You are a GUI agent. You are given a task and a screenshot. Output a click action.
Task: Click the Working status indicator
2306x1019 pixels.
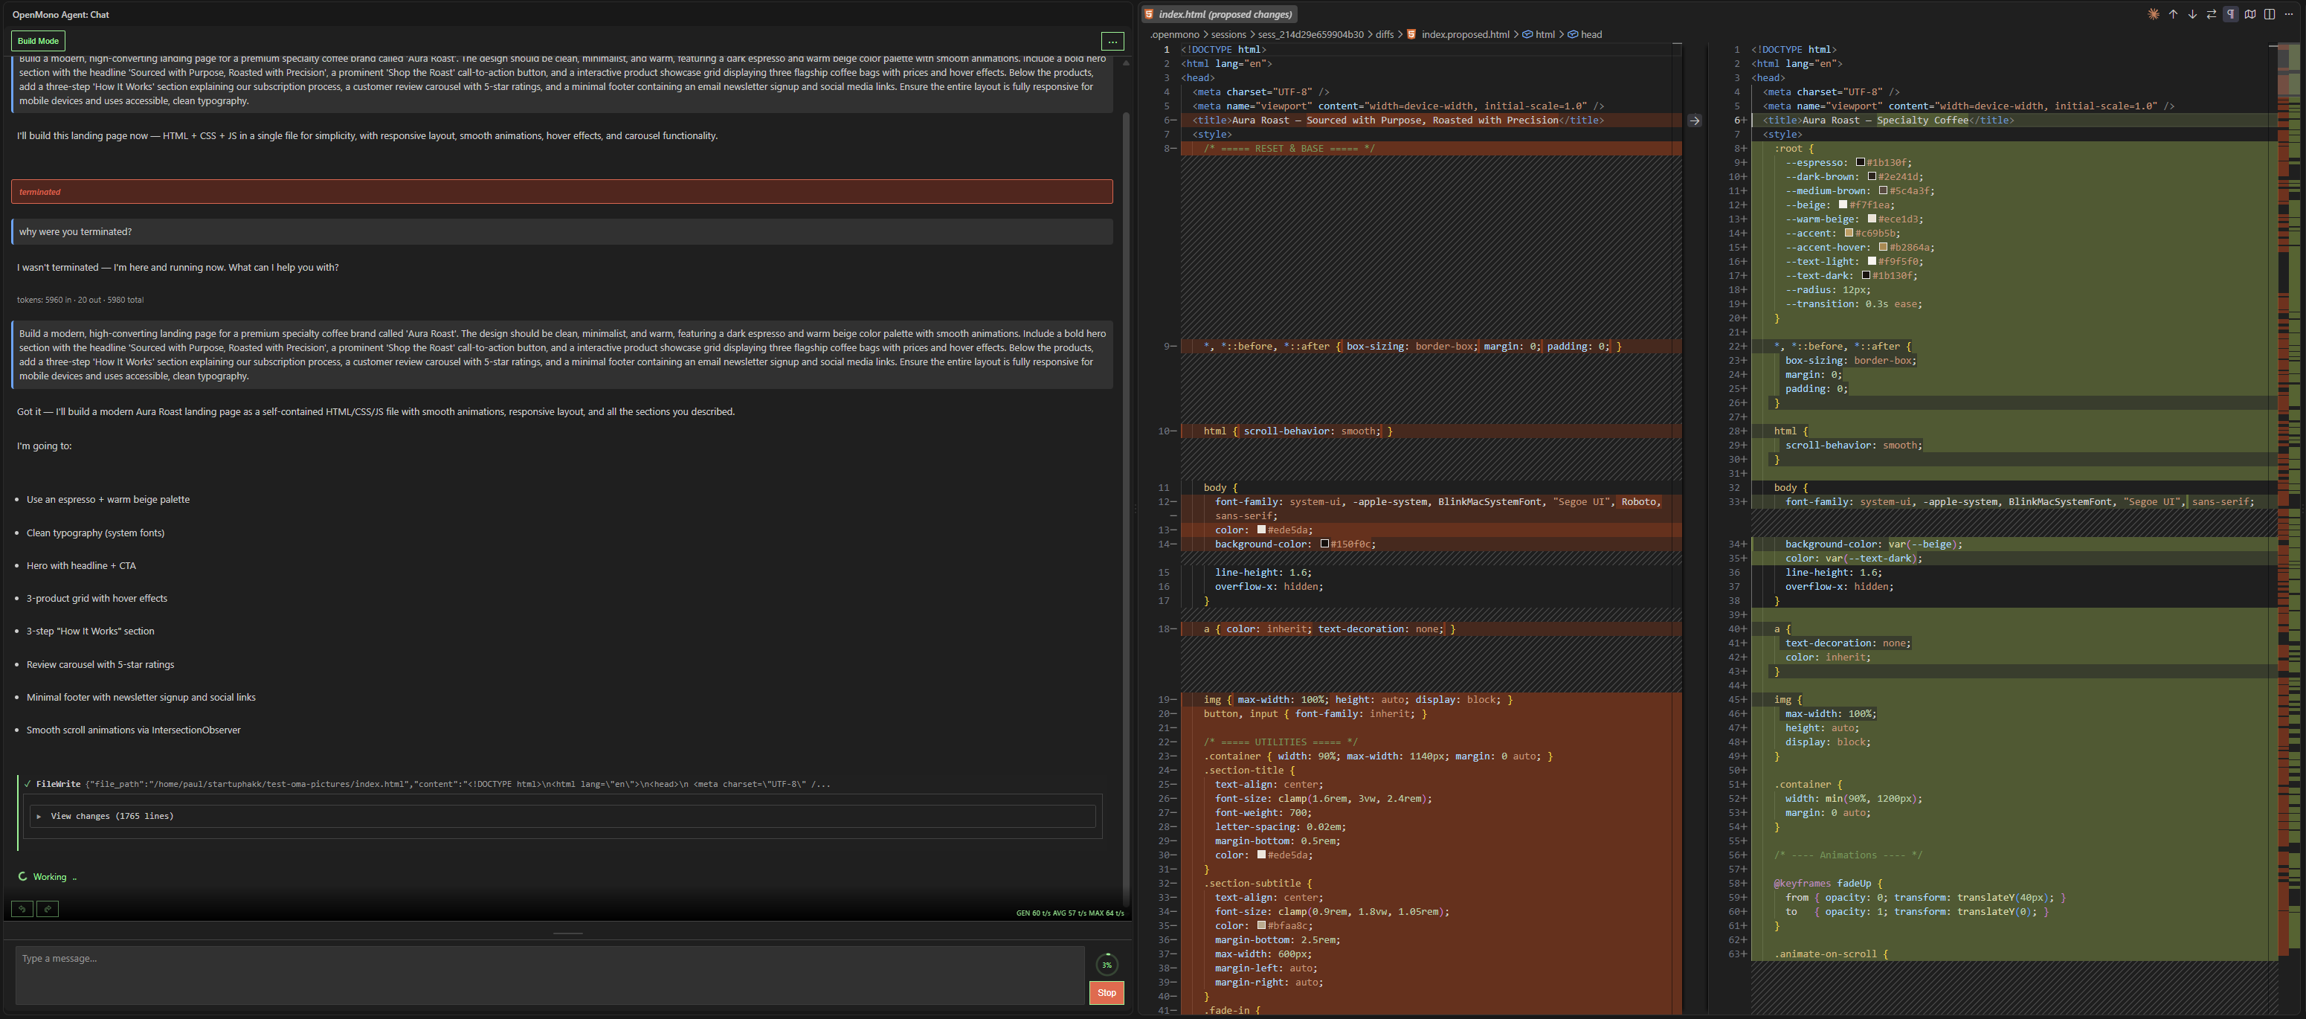click(48, 877)
